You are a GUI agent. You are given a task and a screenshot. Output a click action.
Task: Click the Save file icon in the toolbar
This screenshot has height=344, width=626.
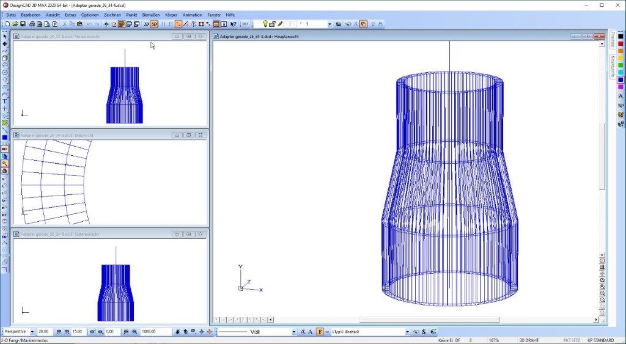pyautogui.click(x=23, y=24)
